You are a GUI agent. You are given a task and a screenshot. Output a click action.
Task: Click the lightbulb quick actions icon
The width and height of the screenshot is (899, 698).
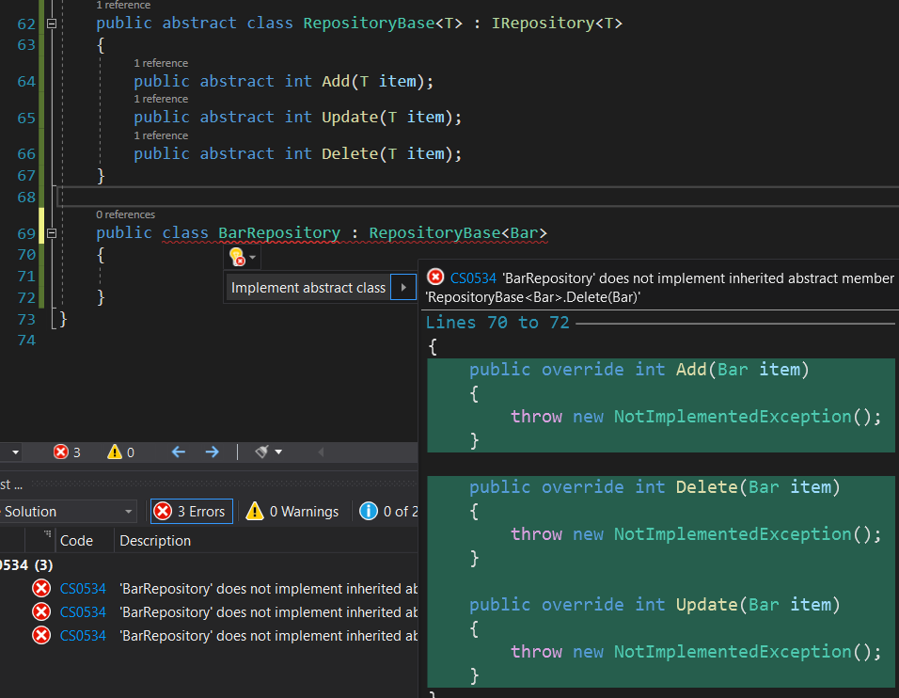pyautogui.click(x=237, y=257)
